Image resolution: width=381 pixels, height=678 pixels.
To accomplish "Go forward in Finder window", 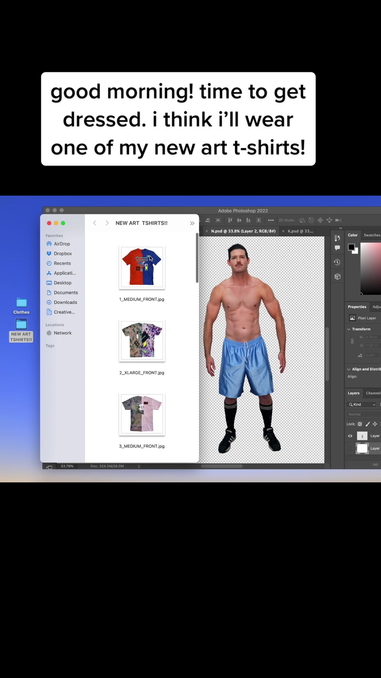I will point(107,223).
